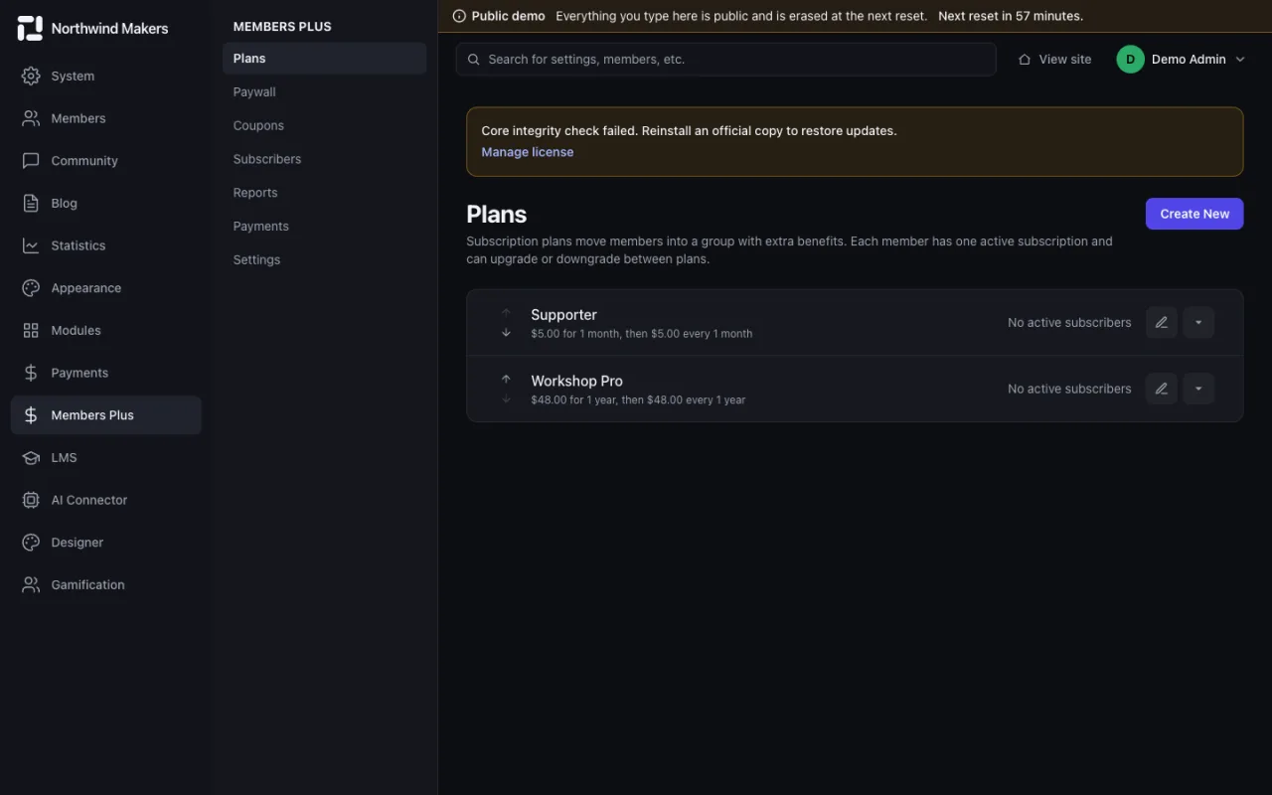Click the LMS graduation cap icon

[x=31, y=457]
